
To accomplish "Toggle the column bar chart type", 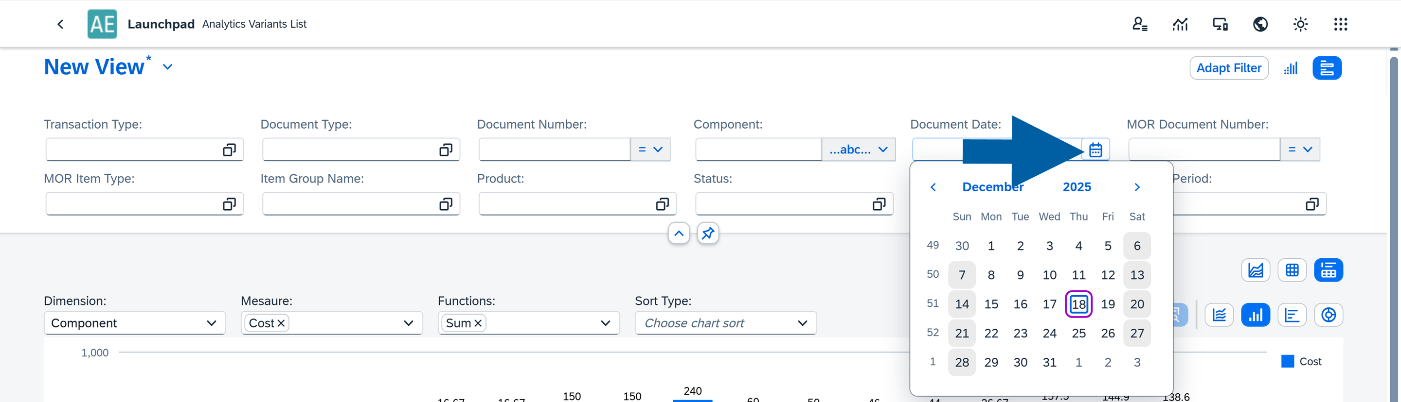I will [1255, 315].
